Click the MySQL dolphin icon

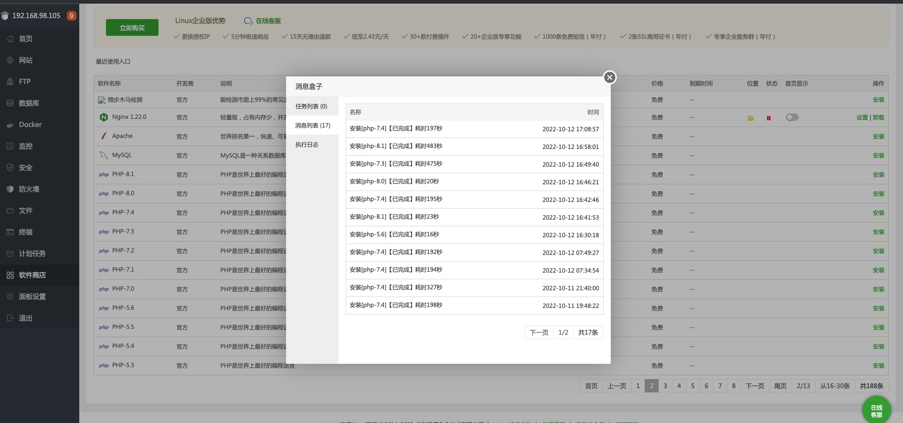[104, 155]
